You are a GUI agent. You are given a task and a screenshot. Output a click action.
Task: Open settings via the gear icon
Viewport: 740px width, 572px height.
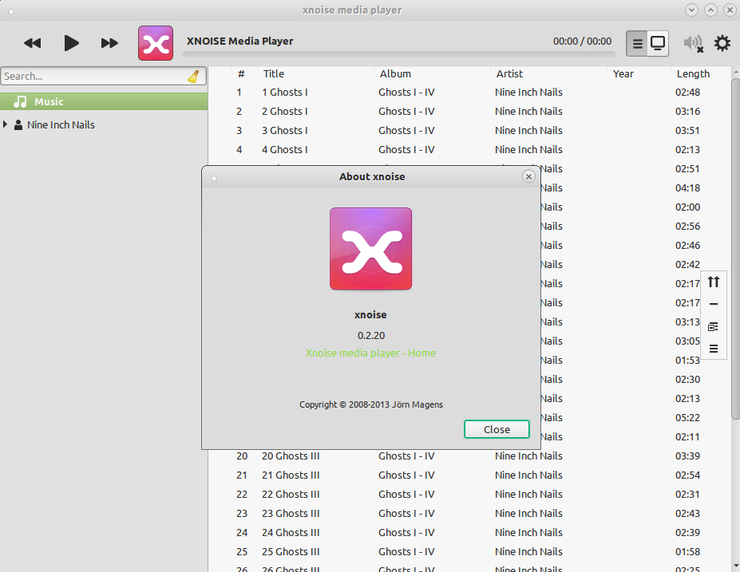pyautogui.click(x=722, y=43)
